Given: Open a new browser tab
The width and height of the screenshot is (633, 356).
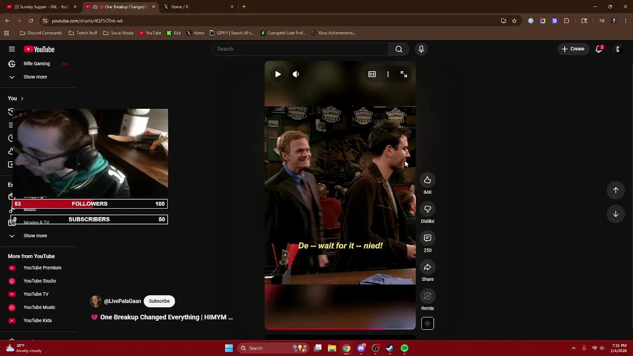Looking at the screenshot, I should 244,7.
